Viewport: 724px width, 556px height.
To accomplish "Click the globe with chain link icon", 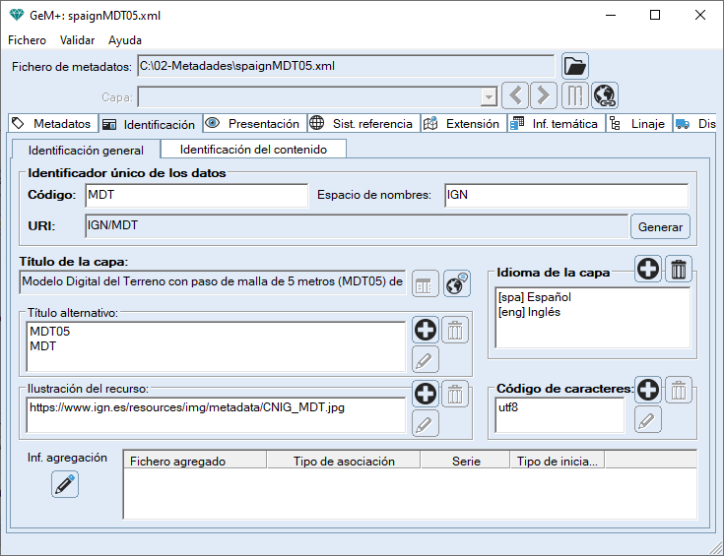I will coord(604,96).
